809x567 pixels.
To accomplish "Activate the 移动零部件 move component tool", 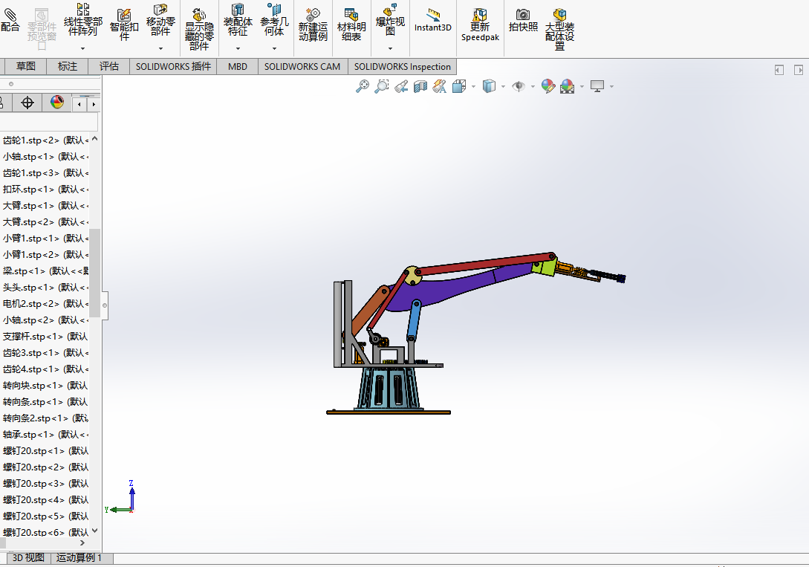I will 160,19.
